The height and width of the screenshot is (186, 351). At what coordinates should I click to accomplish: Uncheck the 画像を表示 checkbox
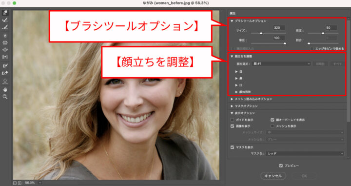pyautogui.click(x=233, y=126)
